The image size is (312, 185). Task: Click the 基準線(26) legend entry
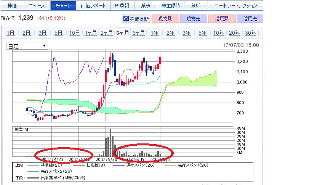coord(45,165)
